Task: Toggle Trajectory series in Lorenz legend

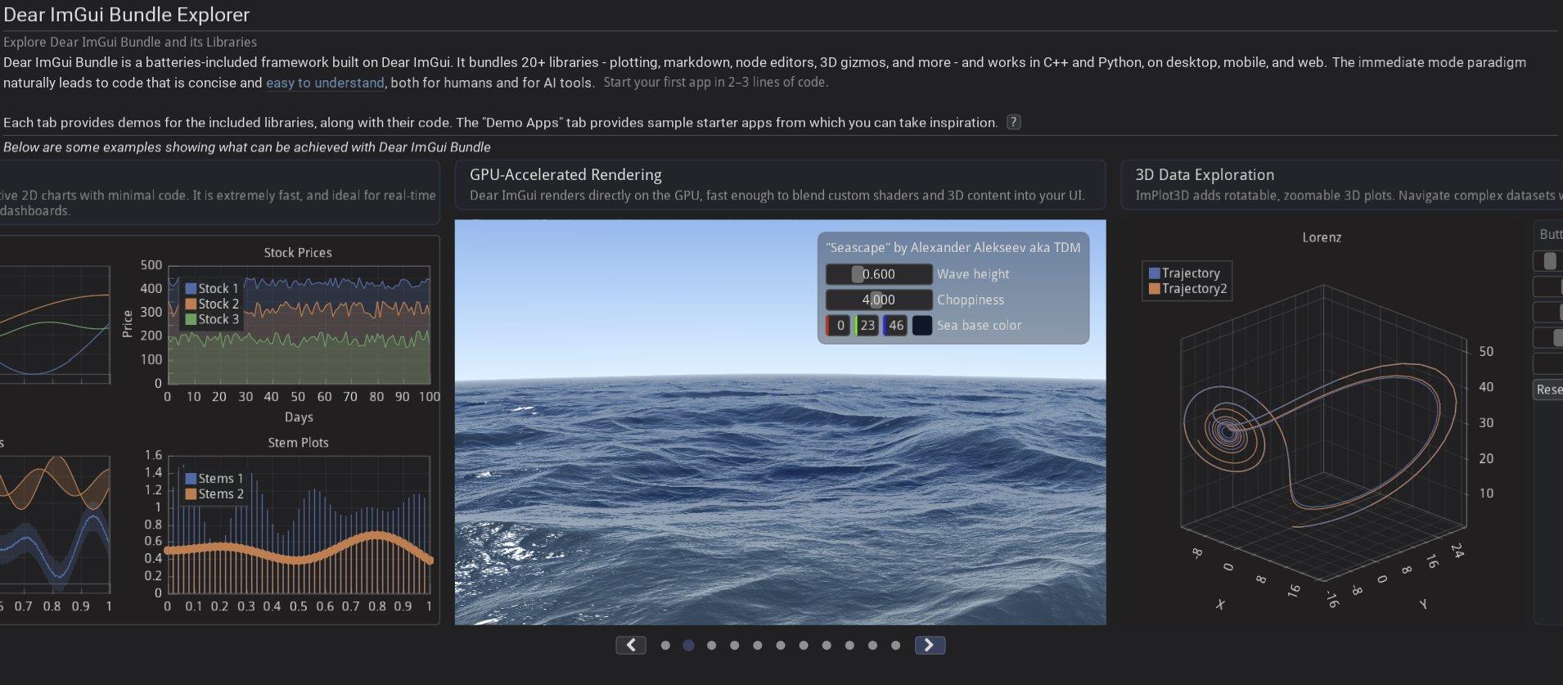Action: click(x=1184, y=273)
